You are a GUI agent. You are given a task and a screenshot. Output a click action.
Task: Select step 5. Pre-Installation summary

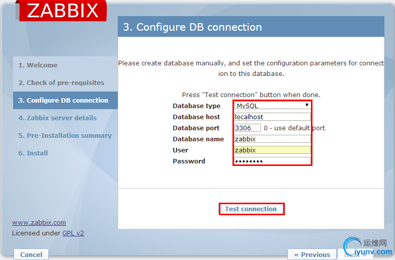coord(65,135)
